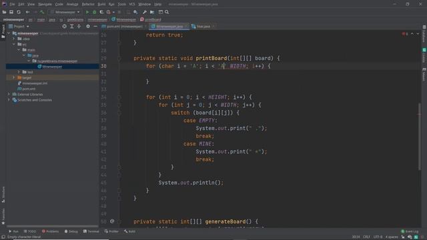Go to previous highlighted error arrow
This screenshot has height=240, width=427.
coord(412,34)
